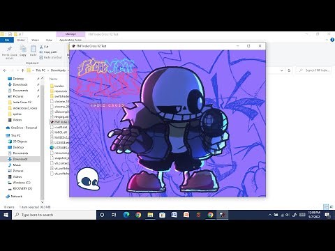Viewport: 335px width, 251px height.
Task: Open the Application Tools tab
Action: [x=70, y=40]
